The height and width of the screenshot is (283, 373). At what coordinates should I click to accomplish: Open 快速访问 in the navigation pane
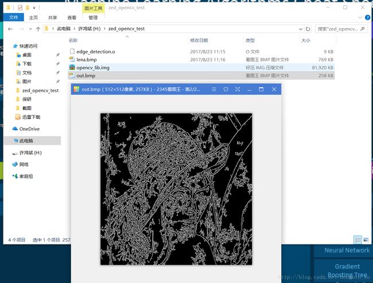(x=28, y=46)
